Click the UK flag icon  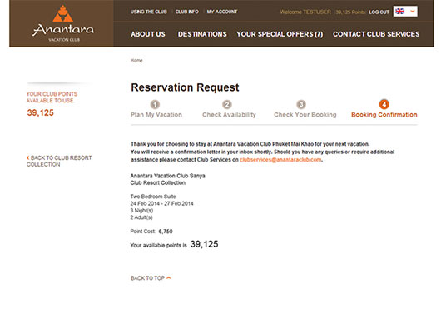coord(399,12)
